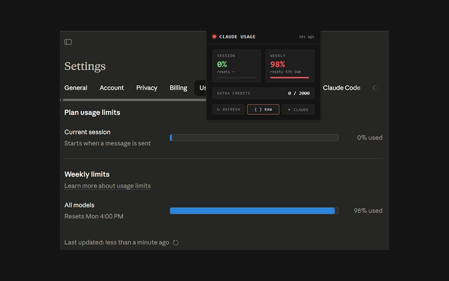449x281 pixels.
Task: Click 'Starts when a message is sent'
Action: click(x=107, y=143)
